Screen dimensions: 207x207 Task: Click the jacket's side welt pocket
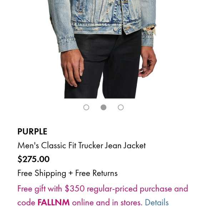[81, 6]
